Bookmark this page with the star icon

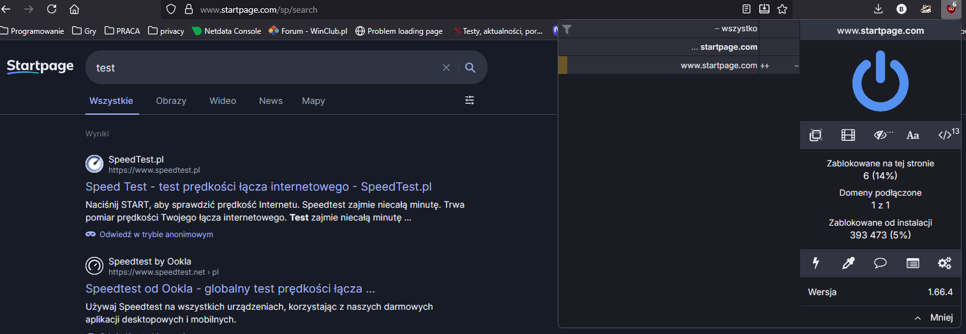click(782, 9)
